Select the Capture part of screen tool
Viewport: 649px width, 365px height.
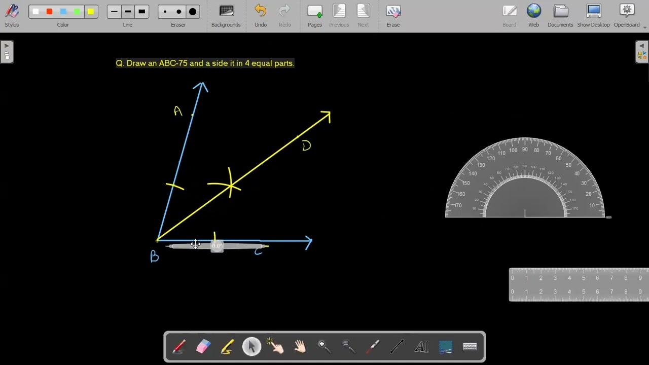pyautogui.click(x=446, y=347)
